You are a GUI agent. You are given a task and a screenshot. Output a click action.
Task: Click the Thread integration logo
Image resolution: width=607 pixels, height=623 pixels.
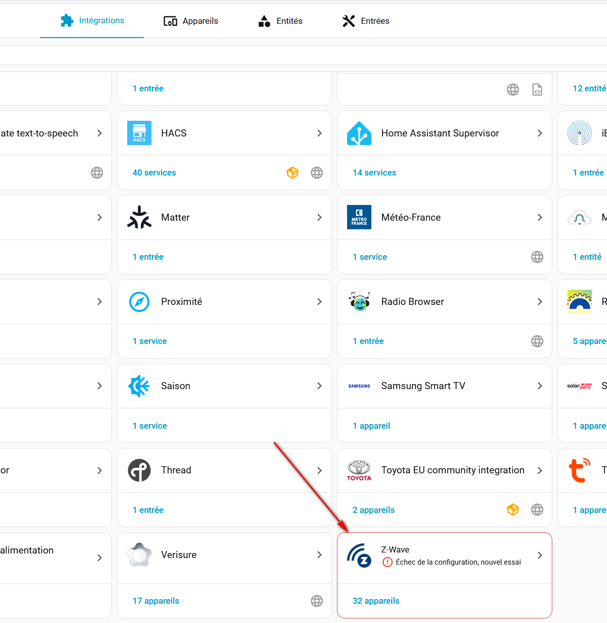[x=139, y=470]
